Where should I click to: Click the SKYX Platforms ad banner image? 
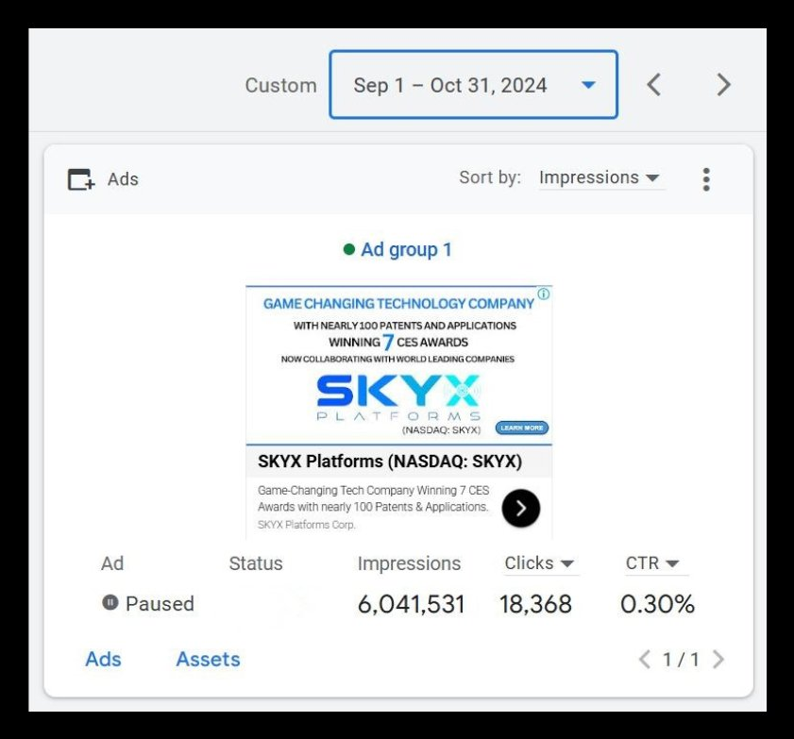tap(399, 365)
